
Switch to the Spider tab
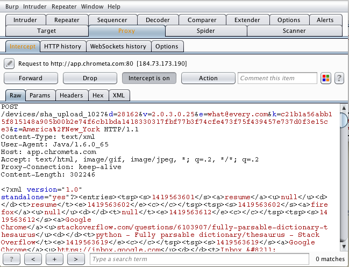click(x=205, y=31)
